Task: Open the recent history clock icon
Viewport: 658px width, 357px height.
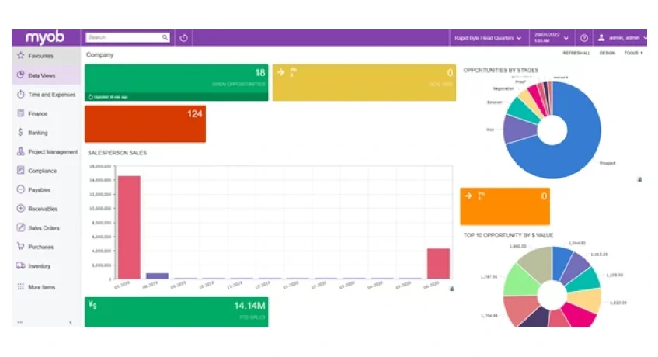Action: [183, 38]
